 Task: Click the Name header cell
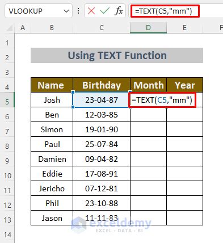point(52,85)
